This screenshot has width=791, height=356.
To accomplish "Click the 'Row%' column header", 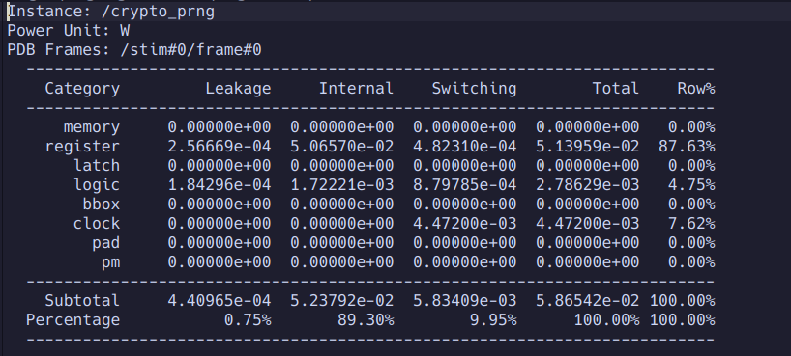I will coord(696,89).
